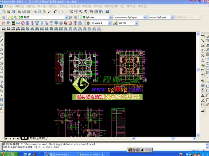The image size is (209, 156).
Task: Select the Radius Dimension tool
Action: tap(203, 51)
